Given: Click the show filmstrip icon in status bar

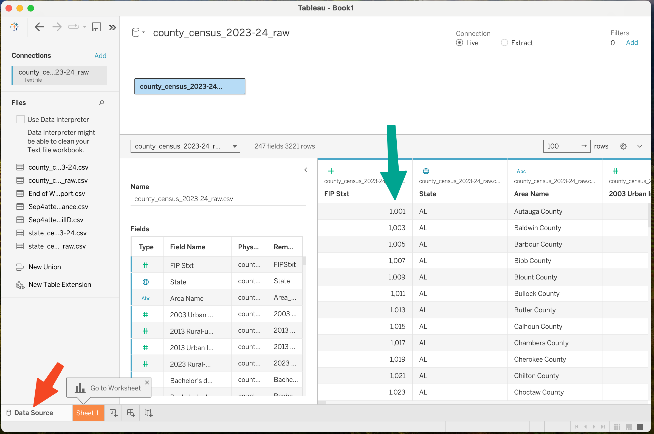Looking at the screenshot, I should [x=629, y=427].
